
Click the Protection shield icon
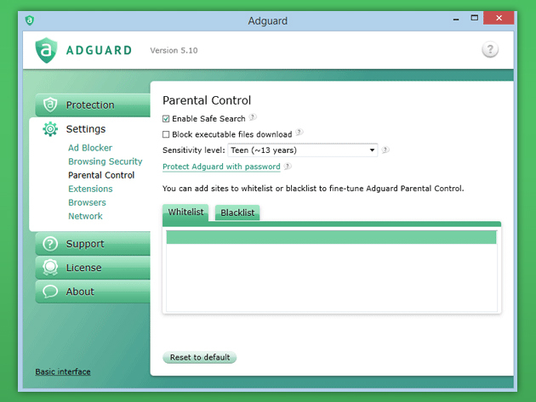50,105
